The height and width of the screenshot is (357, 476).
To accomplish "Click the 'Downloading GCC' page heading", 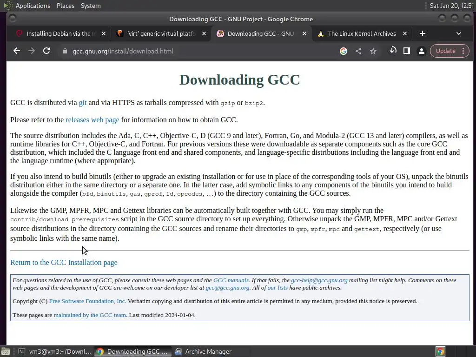I will pos(239,80).
